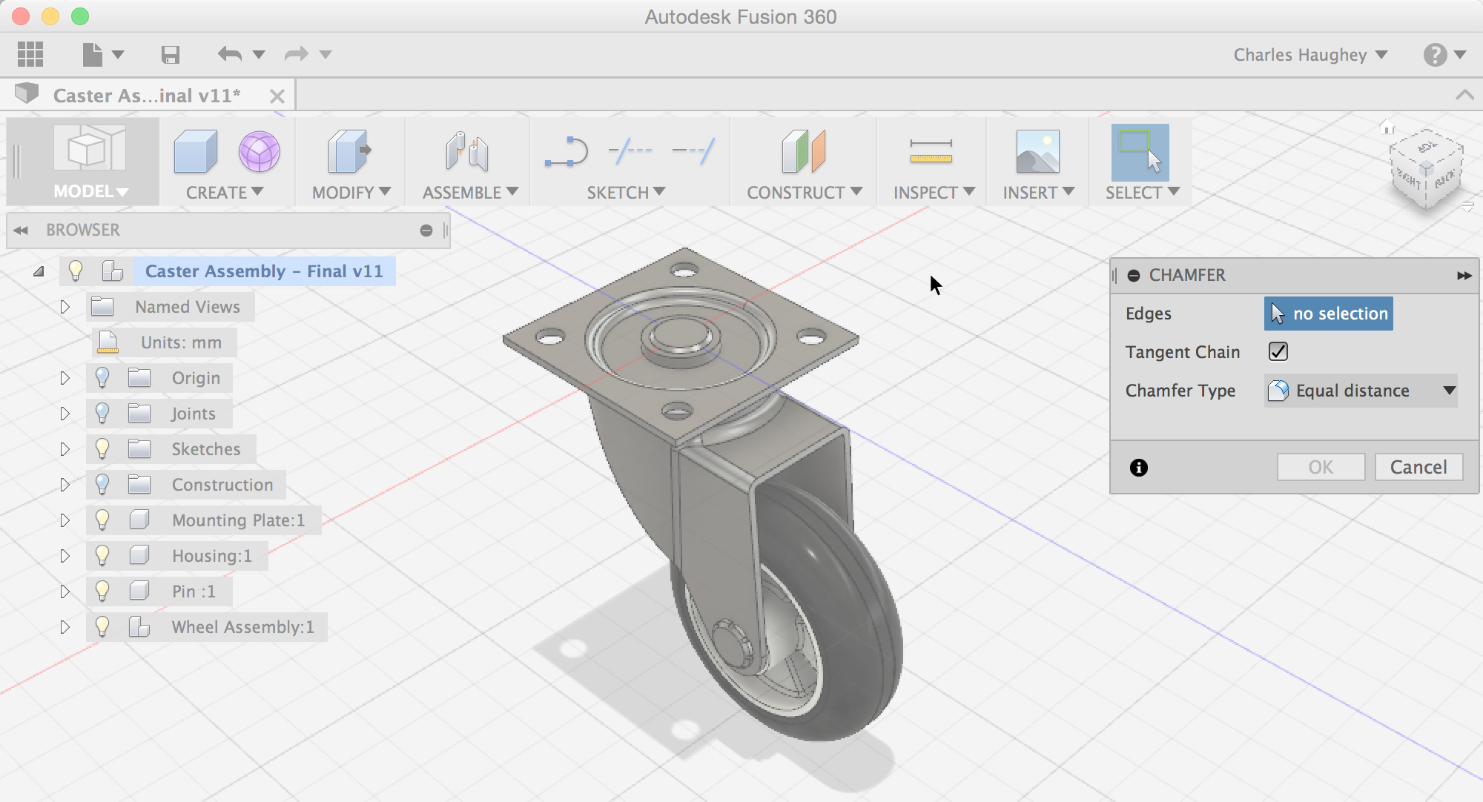Open the MODIFY menu
This screenshot has width=1483, height=802.
[351, 193]
